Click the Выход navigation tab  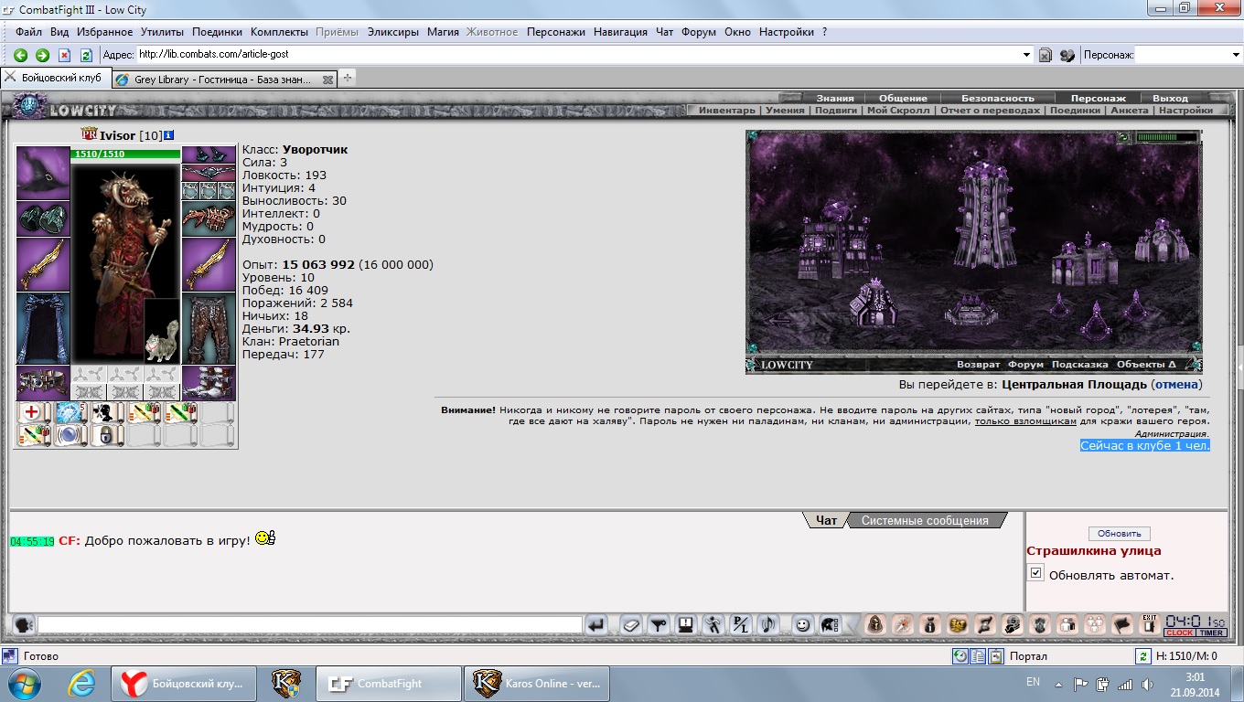click(x=1171, y=98)
